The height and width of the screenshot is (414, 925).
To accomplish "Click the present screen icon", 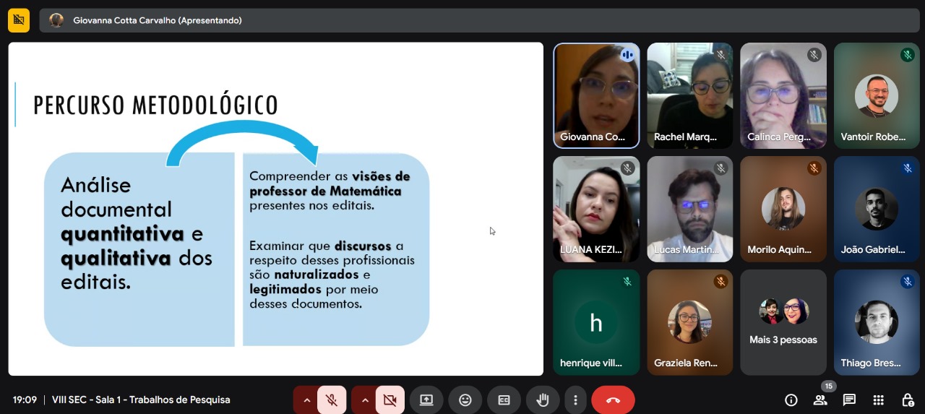I will (426, 400).
